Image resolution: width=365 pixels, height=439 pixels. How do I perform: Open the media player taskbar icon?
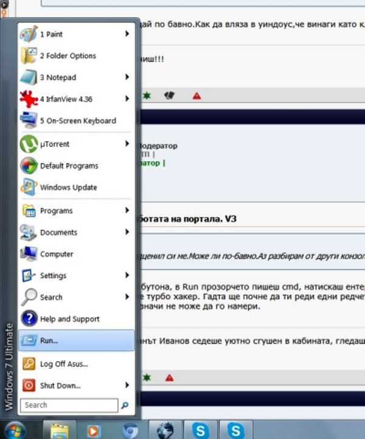coord(93,431)
